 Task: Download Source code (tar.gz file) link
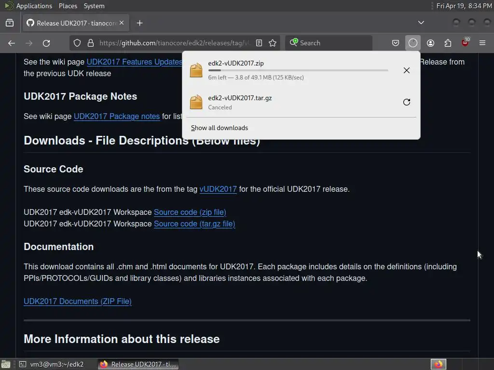tap(194, 224)
